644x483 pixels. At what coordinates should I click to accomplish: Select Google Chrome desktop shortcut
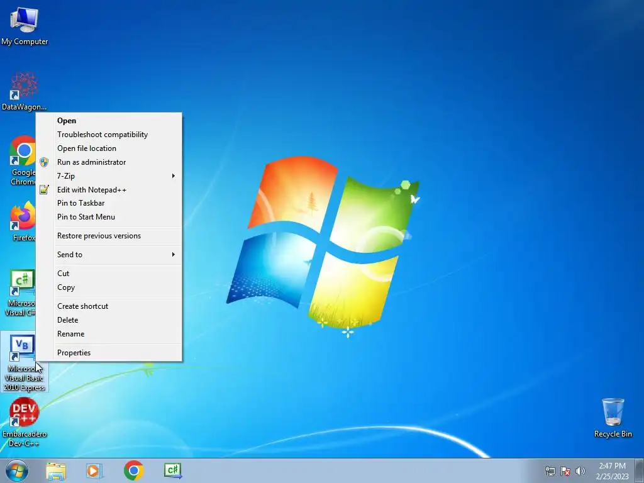(23, 160)
